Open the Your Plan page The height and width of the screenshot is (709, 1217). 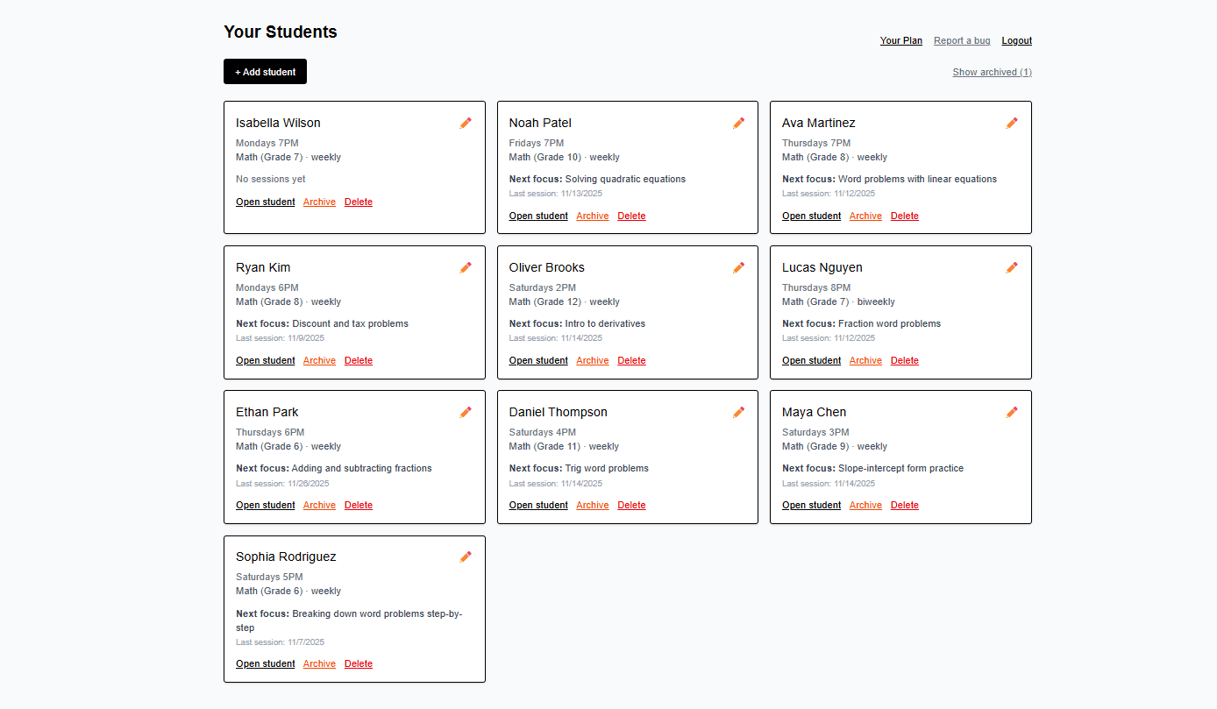(x=900, y=40)
